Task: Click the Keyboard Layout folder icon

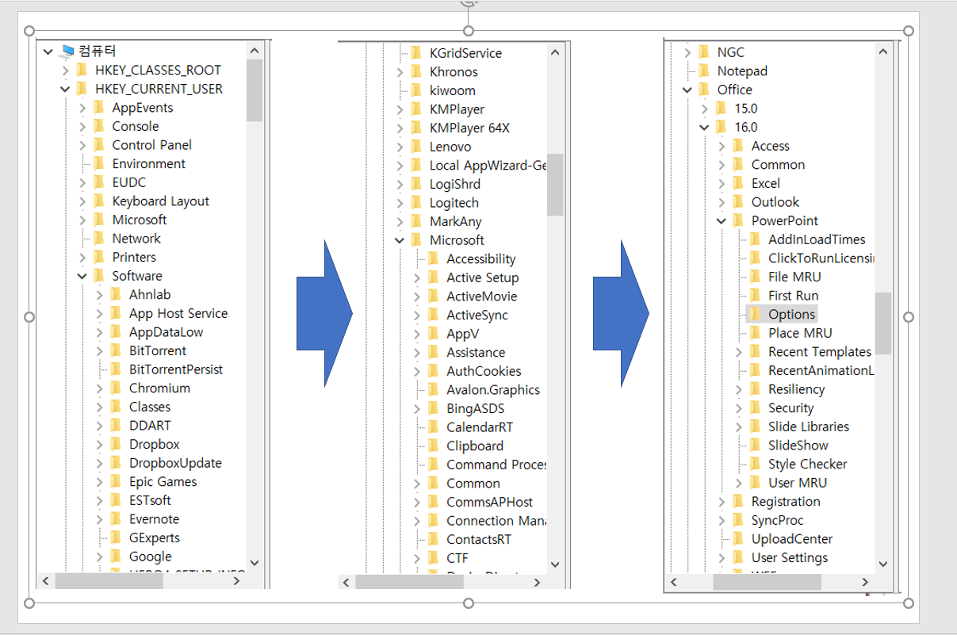Action: coord(98,201)
